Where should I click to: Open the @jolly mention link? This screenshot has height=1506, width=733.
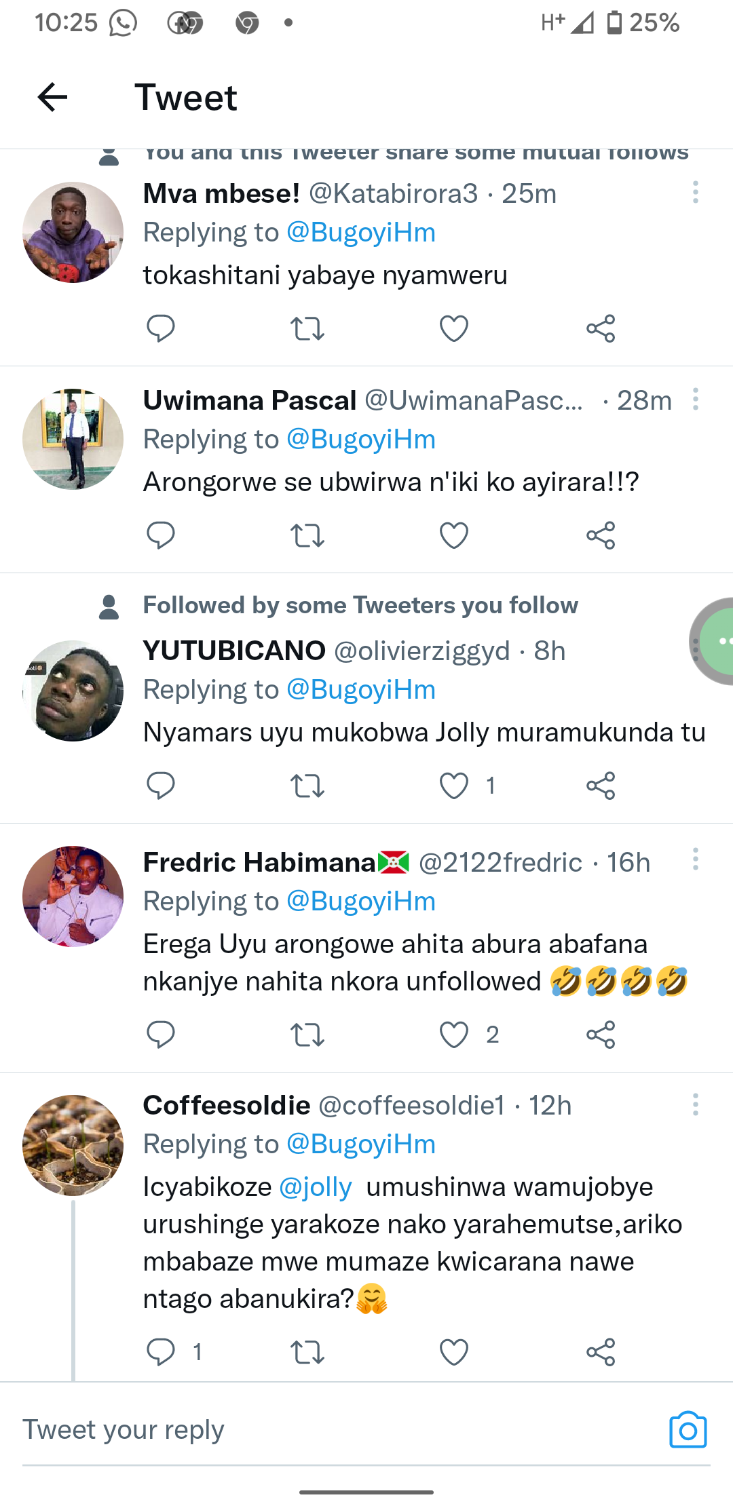[316, 1187]
